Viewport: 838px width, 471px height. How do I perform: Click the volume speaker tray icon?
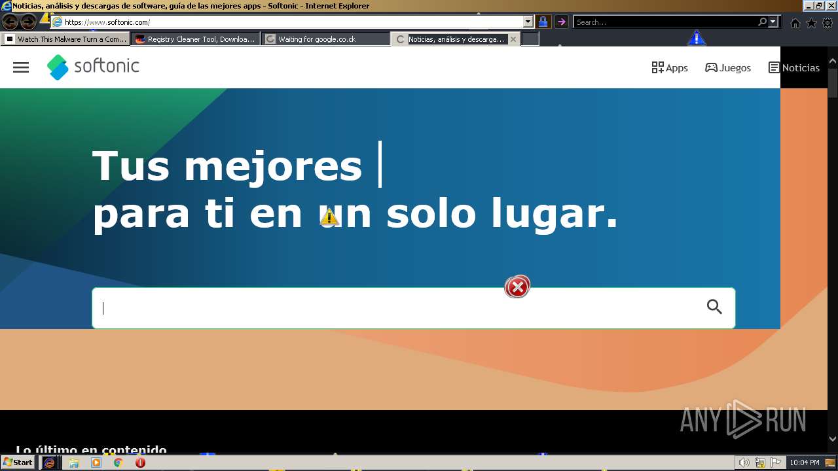pyautogui.click(x=744, y=462)
